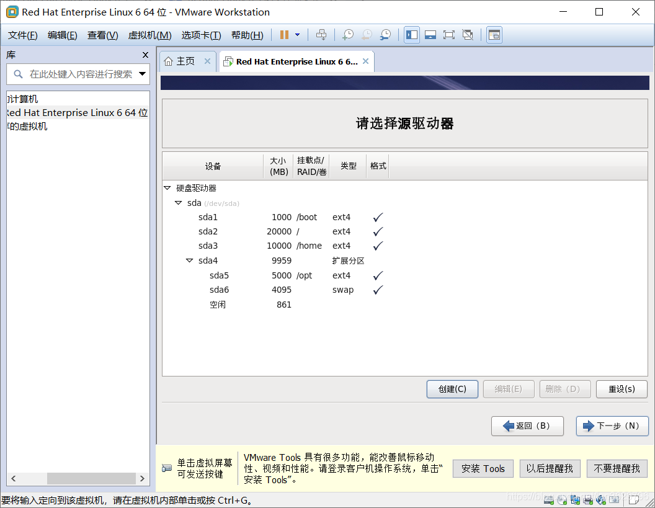The image size is (655, 508).
Task: Close the 库 library panel
Action: 145,55
